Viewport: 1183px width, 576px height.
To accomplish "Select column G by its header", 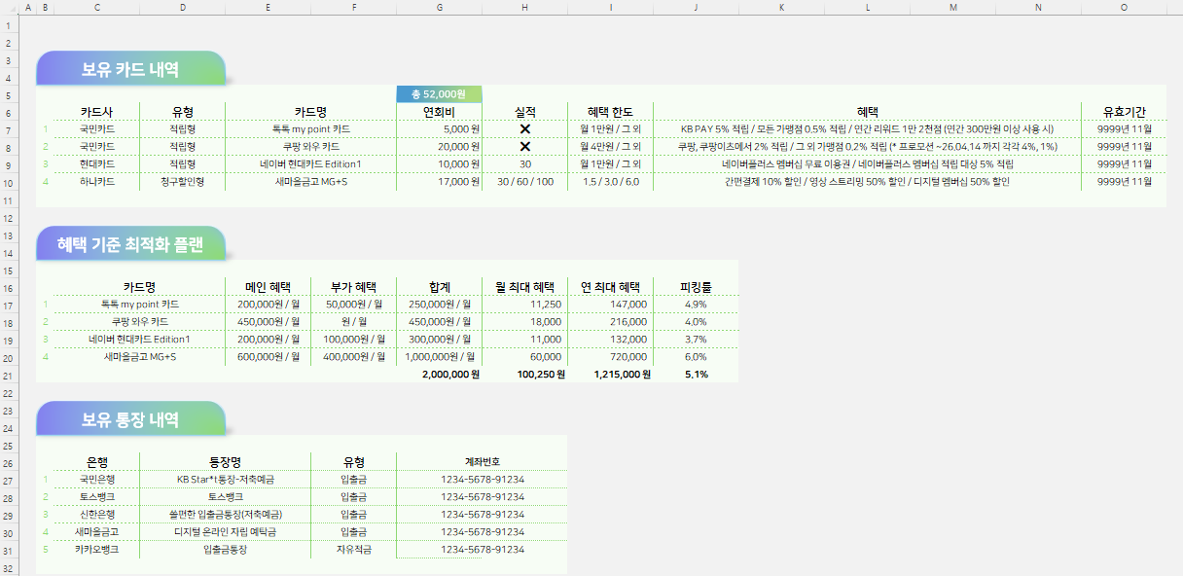I will (x=439, y=9).
